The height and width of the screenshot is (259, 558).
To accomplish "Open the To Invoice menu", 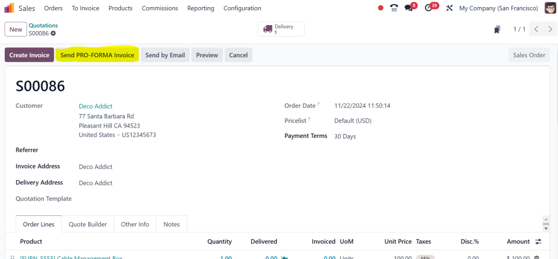I will coord(86,8).
